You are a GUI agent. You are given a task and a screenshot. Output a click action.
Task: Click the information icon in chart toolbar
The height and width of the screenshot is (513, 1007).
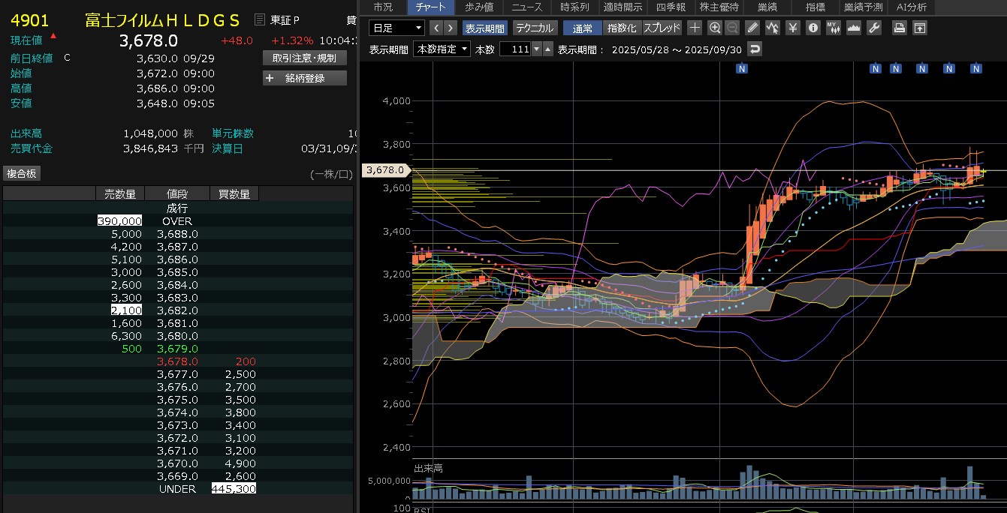(x=813, y=28)
